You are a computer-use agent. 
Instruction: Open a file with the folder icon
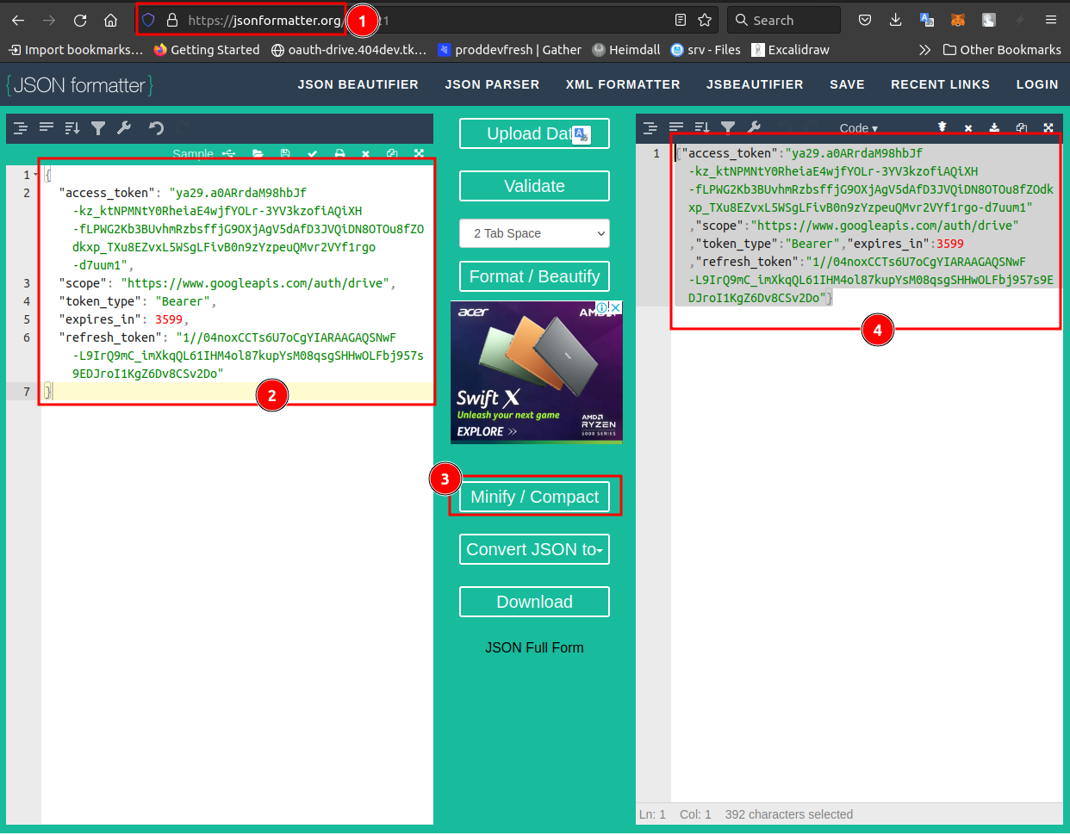click(258, 154)
